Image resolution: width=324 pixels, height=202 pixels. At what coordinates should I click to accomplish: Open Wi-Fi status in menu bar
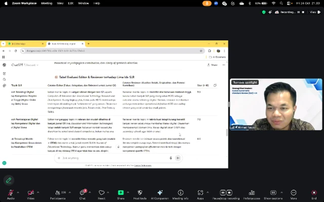tap(273, 4)
